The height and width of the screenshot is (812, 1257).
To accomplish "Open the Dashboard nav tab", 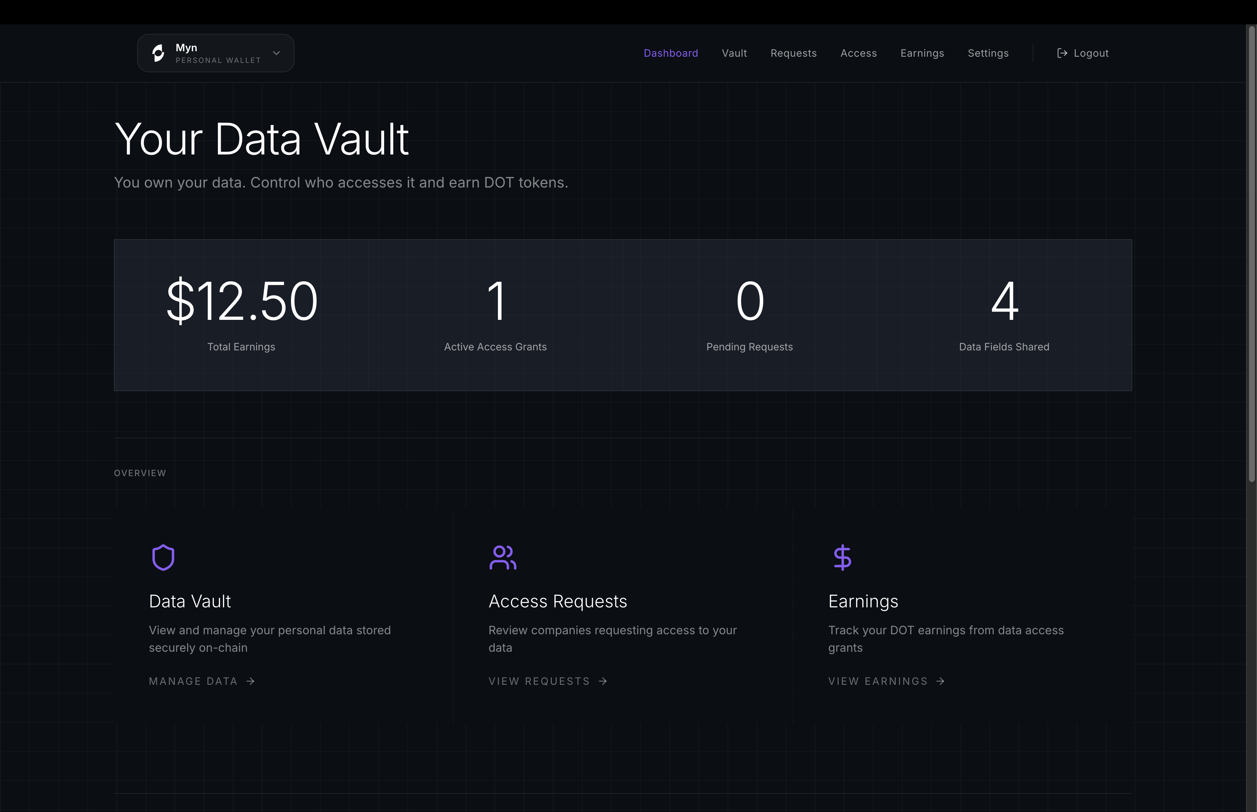I will point(670,53).
